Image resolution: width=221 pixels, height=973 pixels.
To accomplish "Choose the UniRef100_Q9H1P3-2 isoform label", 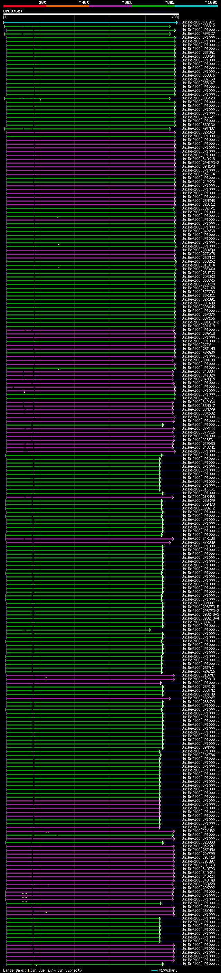I will (x=200, y=163).
